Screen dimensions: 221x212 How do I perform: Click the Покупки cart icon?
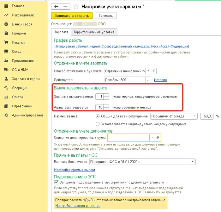coord(6,42)
